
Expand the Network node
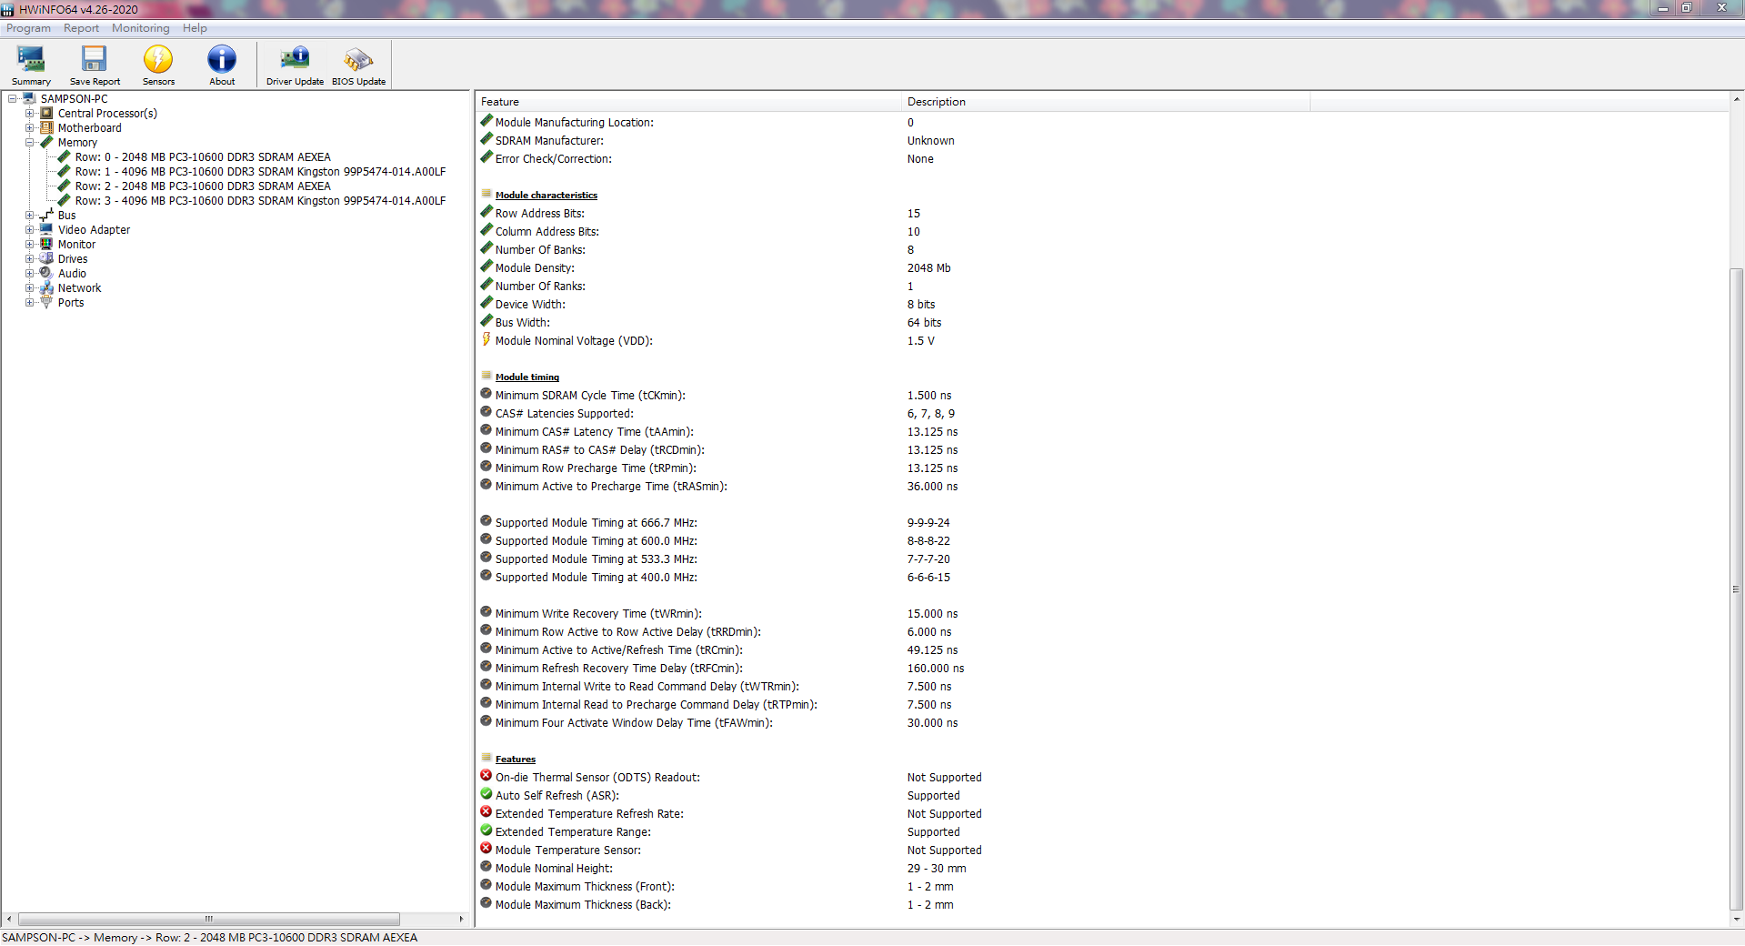(29, 287)
